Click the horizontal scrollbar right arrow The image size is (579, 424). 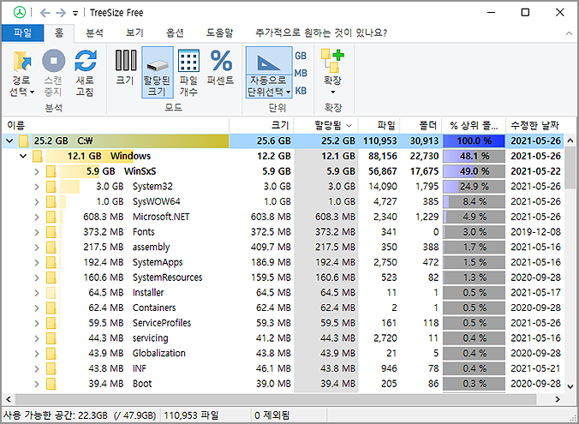[558, 399]
